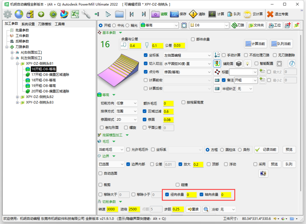Uncheck the 径向余量 checkbox
Viewport: 306px width, 224px height.
click(x=167, y=195)
